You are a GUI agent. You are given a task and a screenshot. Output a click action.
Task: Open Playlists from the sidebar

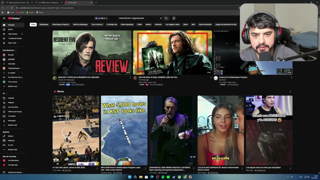(x=13, y=103)
